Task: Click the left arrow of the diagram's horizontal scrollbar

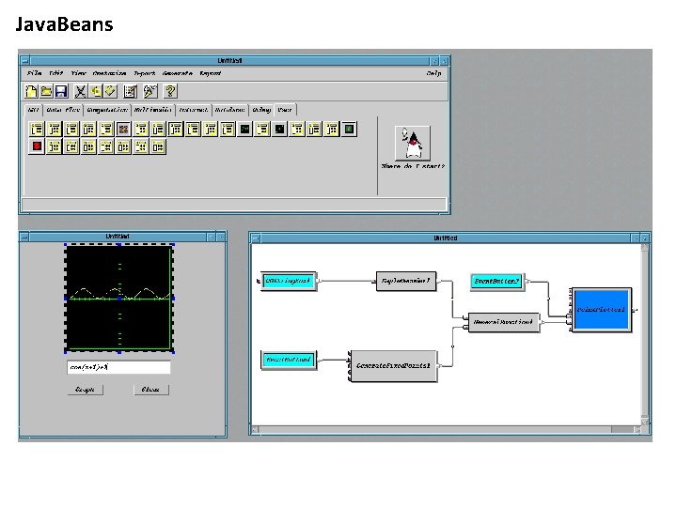Action: 255,429
